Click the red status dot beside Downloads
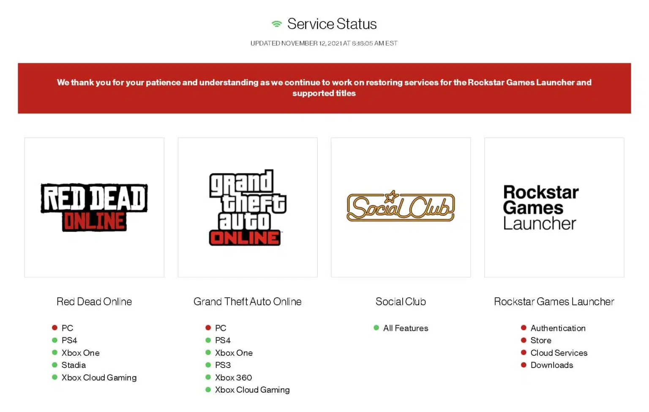 coord(524,365)
